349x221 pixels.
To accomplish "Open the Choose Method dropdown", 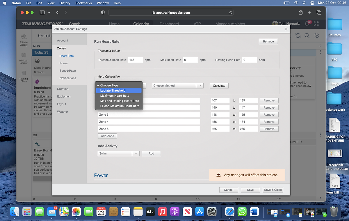I will coord(177,86).
